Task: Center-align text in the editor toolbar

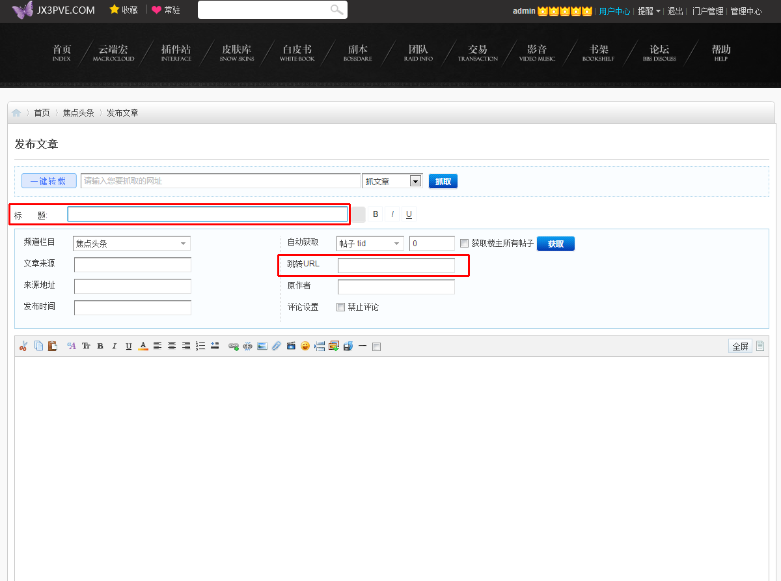Action: tap(172, 346)
